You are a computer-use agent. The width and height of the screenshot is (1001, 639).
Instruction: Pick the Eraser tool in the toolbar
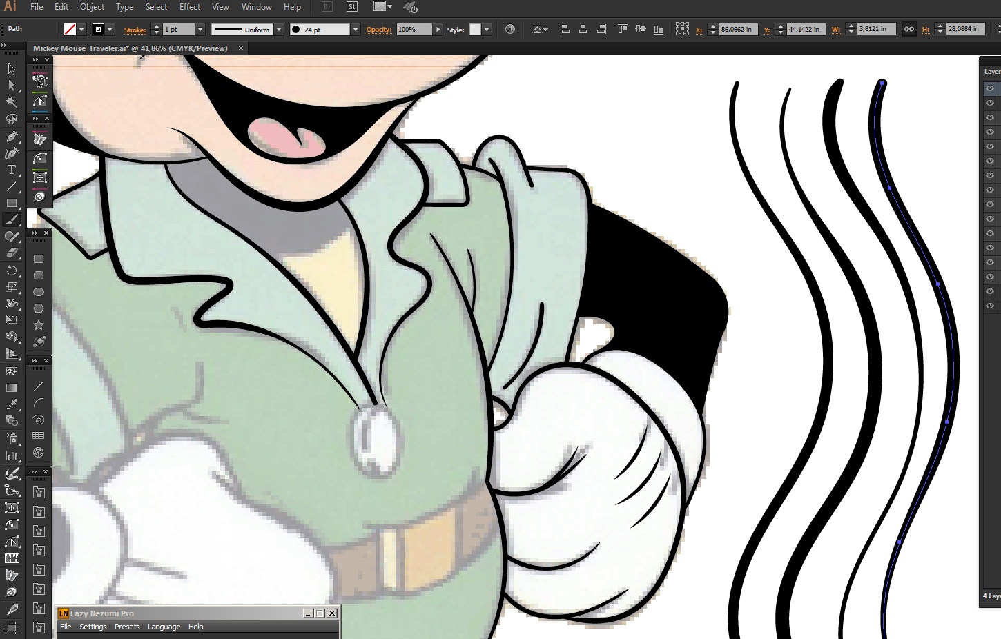point(12,253)
